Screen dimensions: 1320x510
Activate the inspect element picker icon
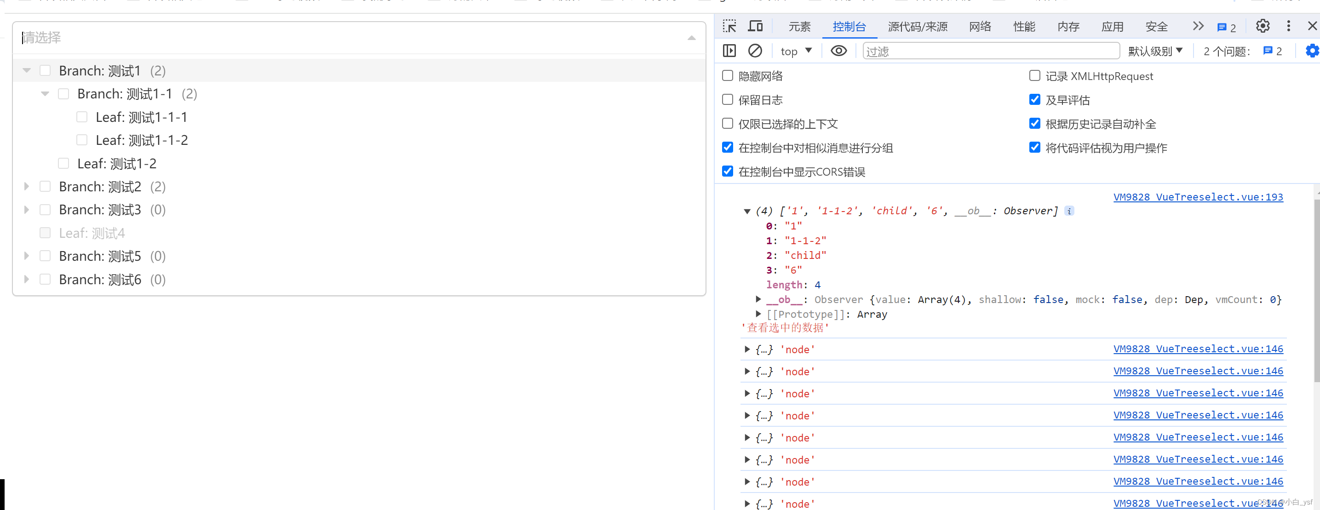(x=729, y=26)
